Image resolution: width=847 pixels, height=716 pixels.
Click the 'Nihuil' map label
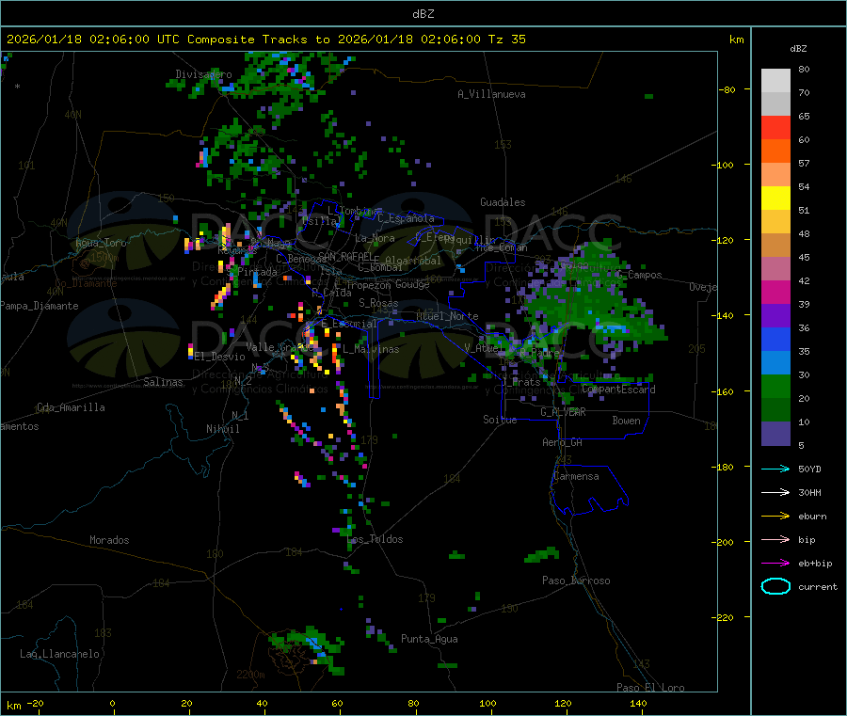pos(223,429)
